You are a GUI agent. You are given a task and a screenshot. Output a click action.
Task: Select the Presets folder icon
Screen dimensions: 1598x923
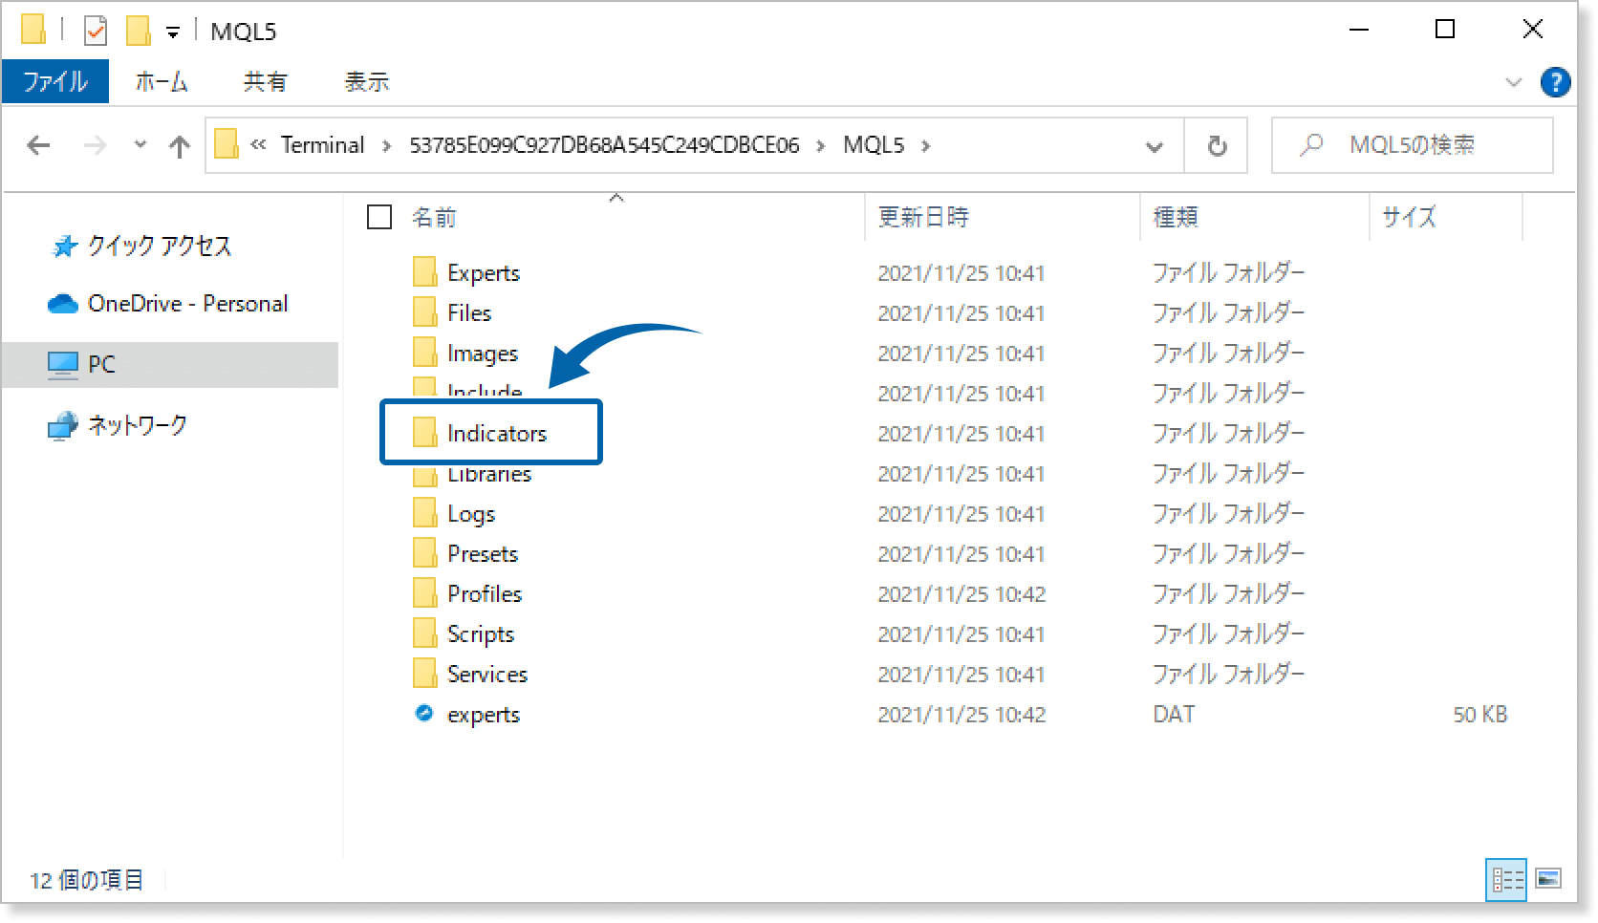pyautogui.click(x=425, y=554)
